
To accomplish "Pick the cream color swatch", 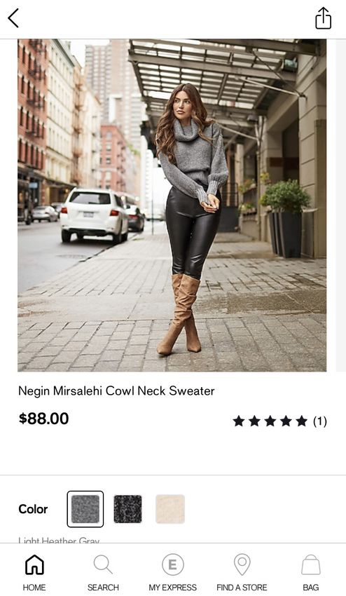I will (x=170, y=509).
